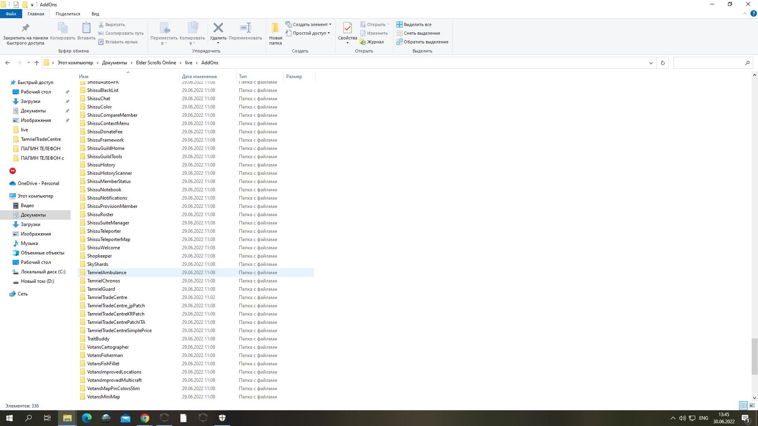The width and height of the screenshot is (758, 426).
Task: Select Сеть in navigation pane
Action: (x=23, y=294)
